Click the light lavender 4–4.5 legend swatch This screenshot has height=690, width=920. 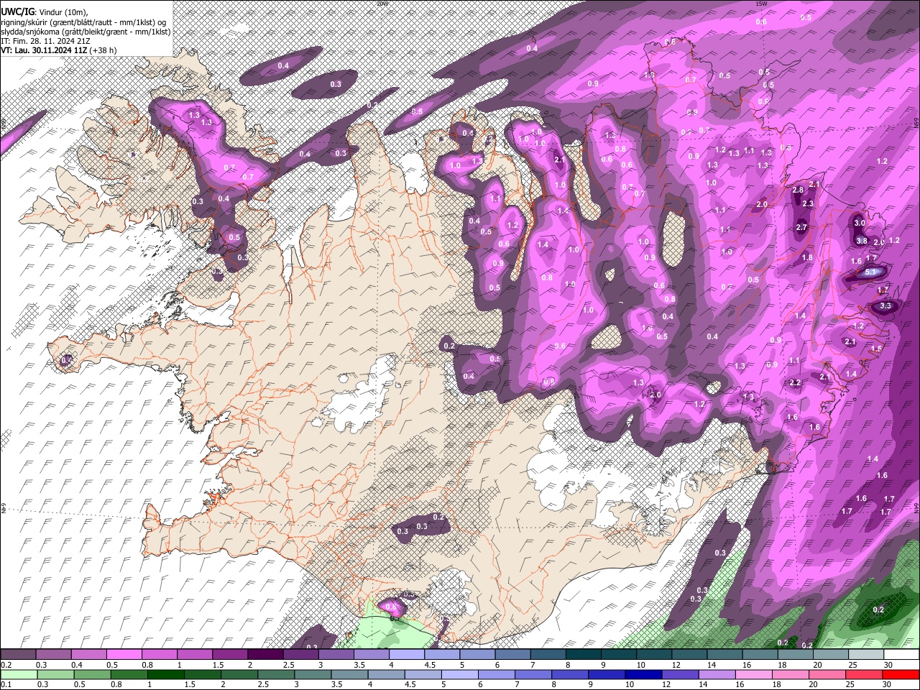click(x=406, y=655)
